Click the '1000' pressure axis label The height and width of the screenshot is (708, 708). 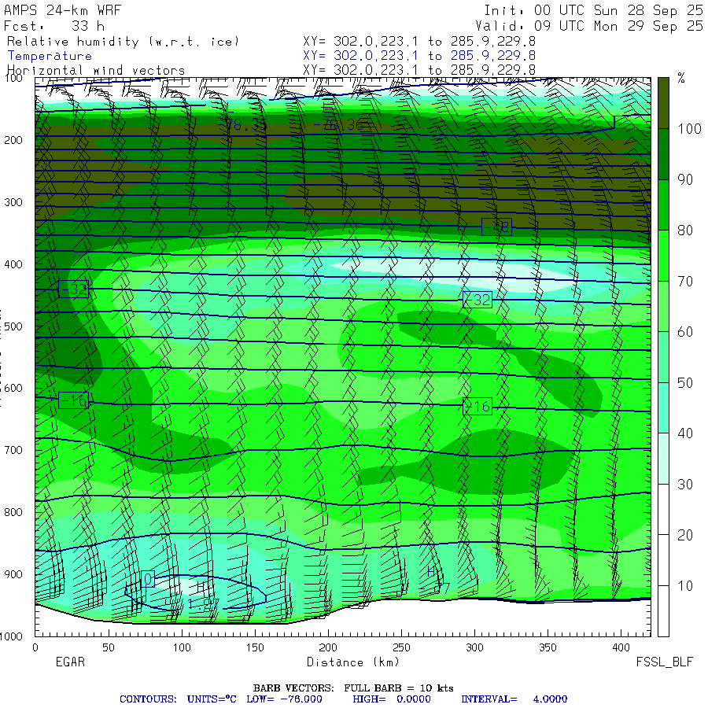[x=11, y=636]
